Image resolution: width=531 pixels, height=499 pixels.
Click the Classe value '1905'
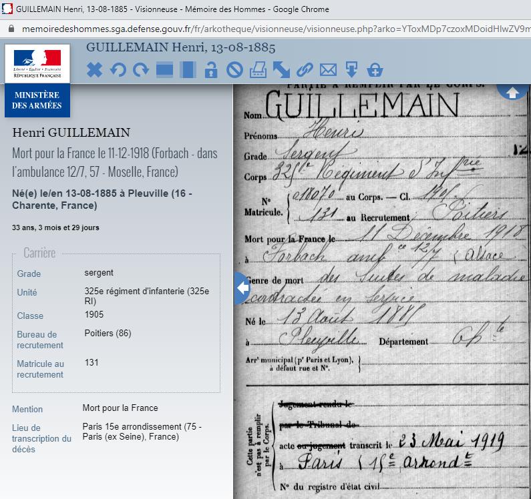tap(94, 315)
